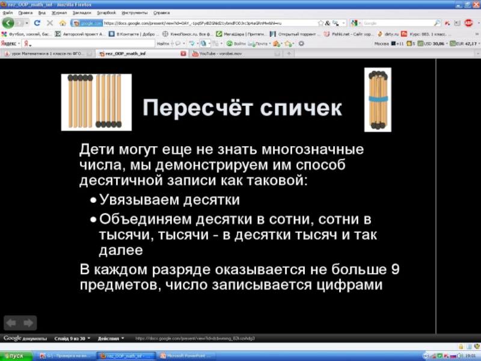Screen dimensions: 481x361
Task: Open the back/forward history dropdown
Action: [27, 23]
